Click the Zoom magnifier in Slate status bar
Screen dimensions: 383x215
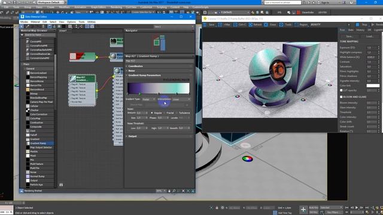coord(174,191)
